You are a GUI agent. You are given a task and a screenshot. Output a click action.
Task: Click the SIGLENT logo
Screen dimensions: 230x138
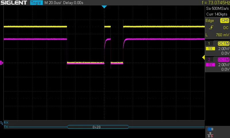[14, 3]
